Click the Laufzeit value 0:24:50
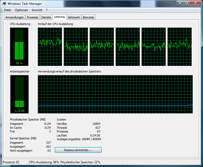The height and width of the screenshot is (167, 203). (95, 135)
